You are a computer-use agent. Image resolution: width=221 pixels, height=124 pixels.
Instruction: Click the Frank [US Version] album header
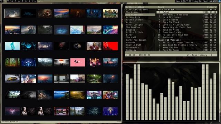(187, 40)
